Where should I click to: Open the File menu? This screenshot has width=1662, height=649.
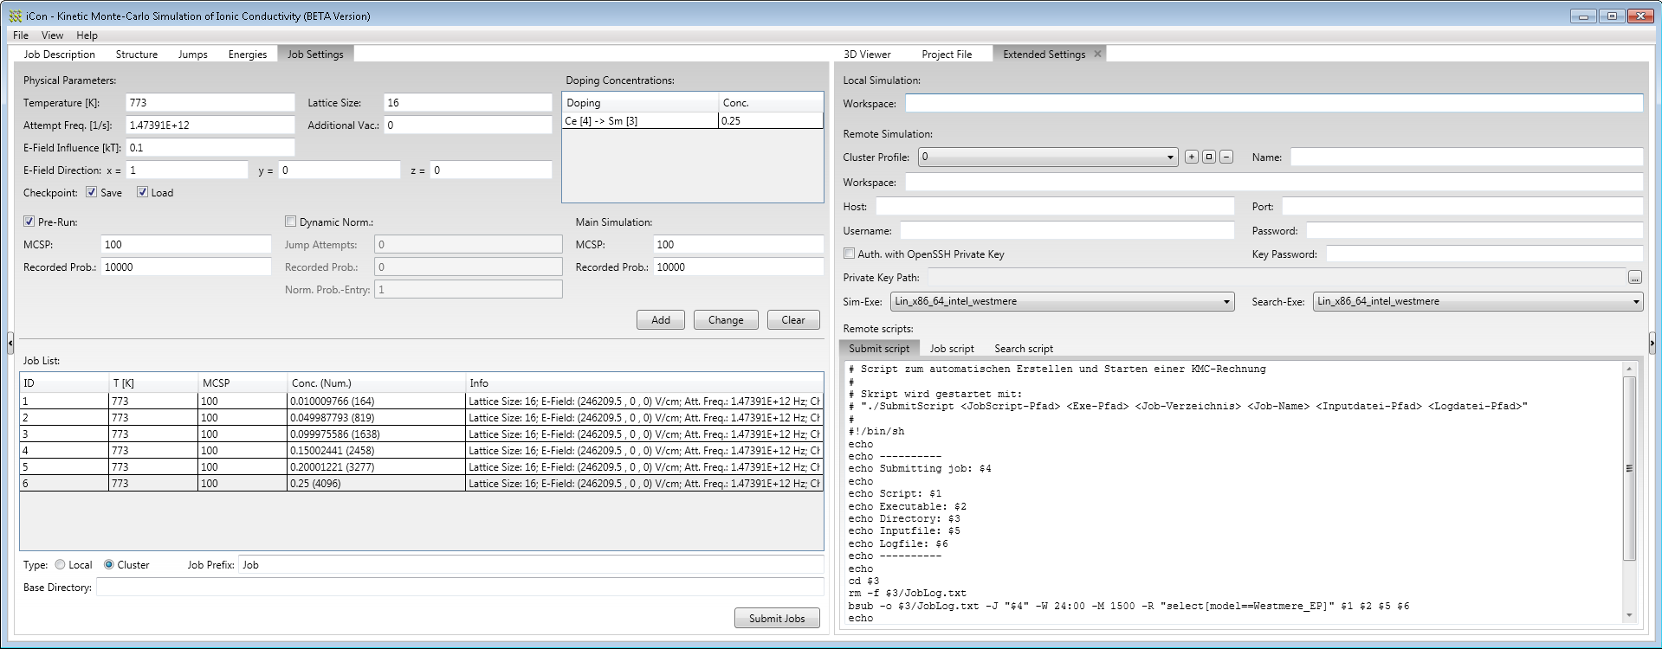[x=21, y=35]
